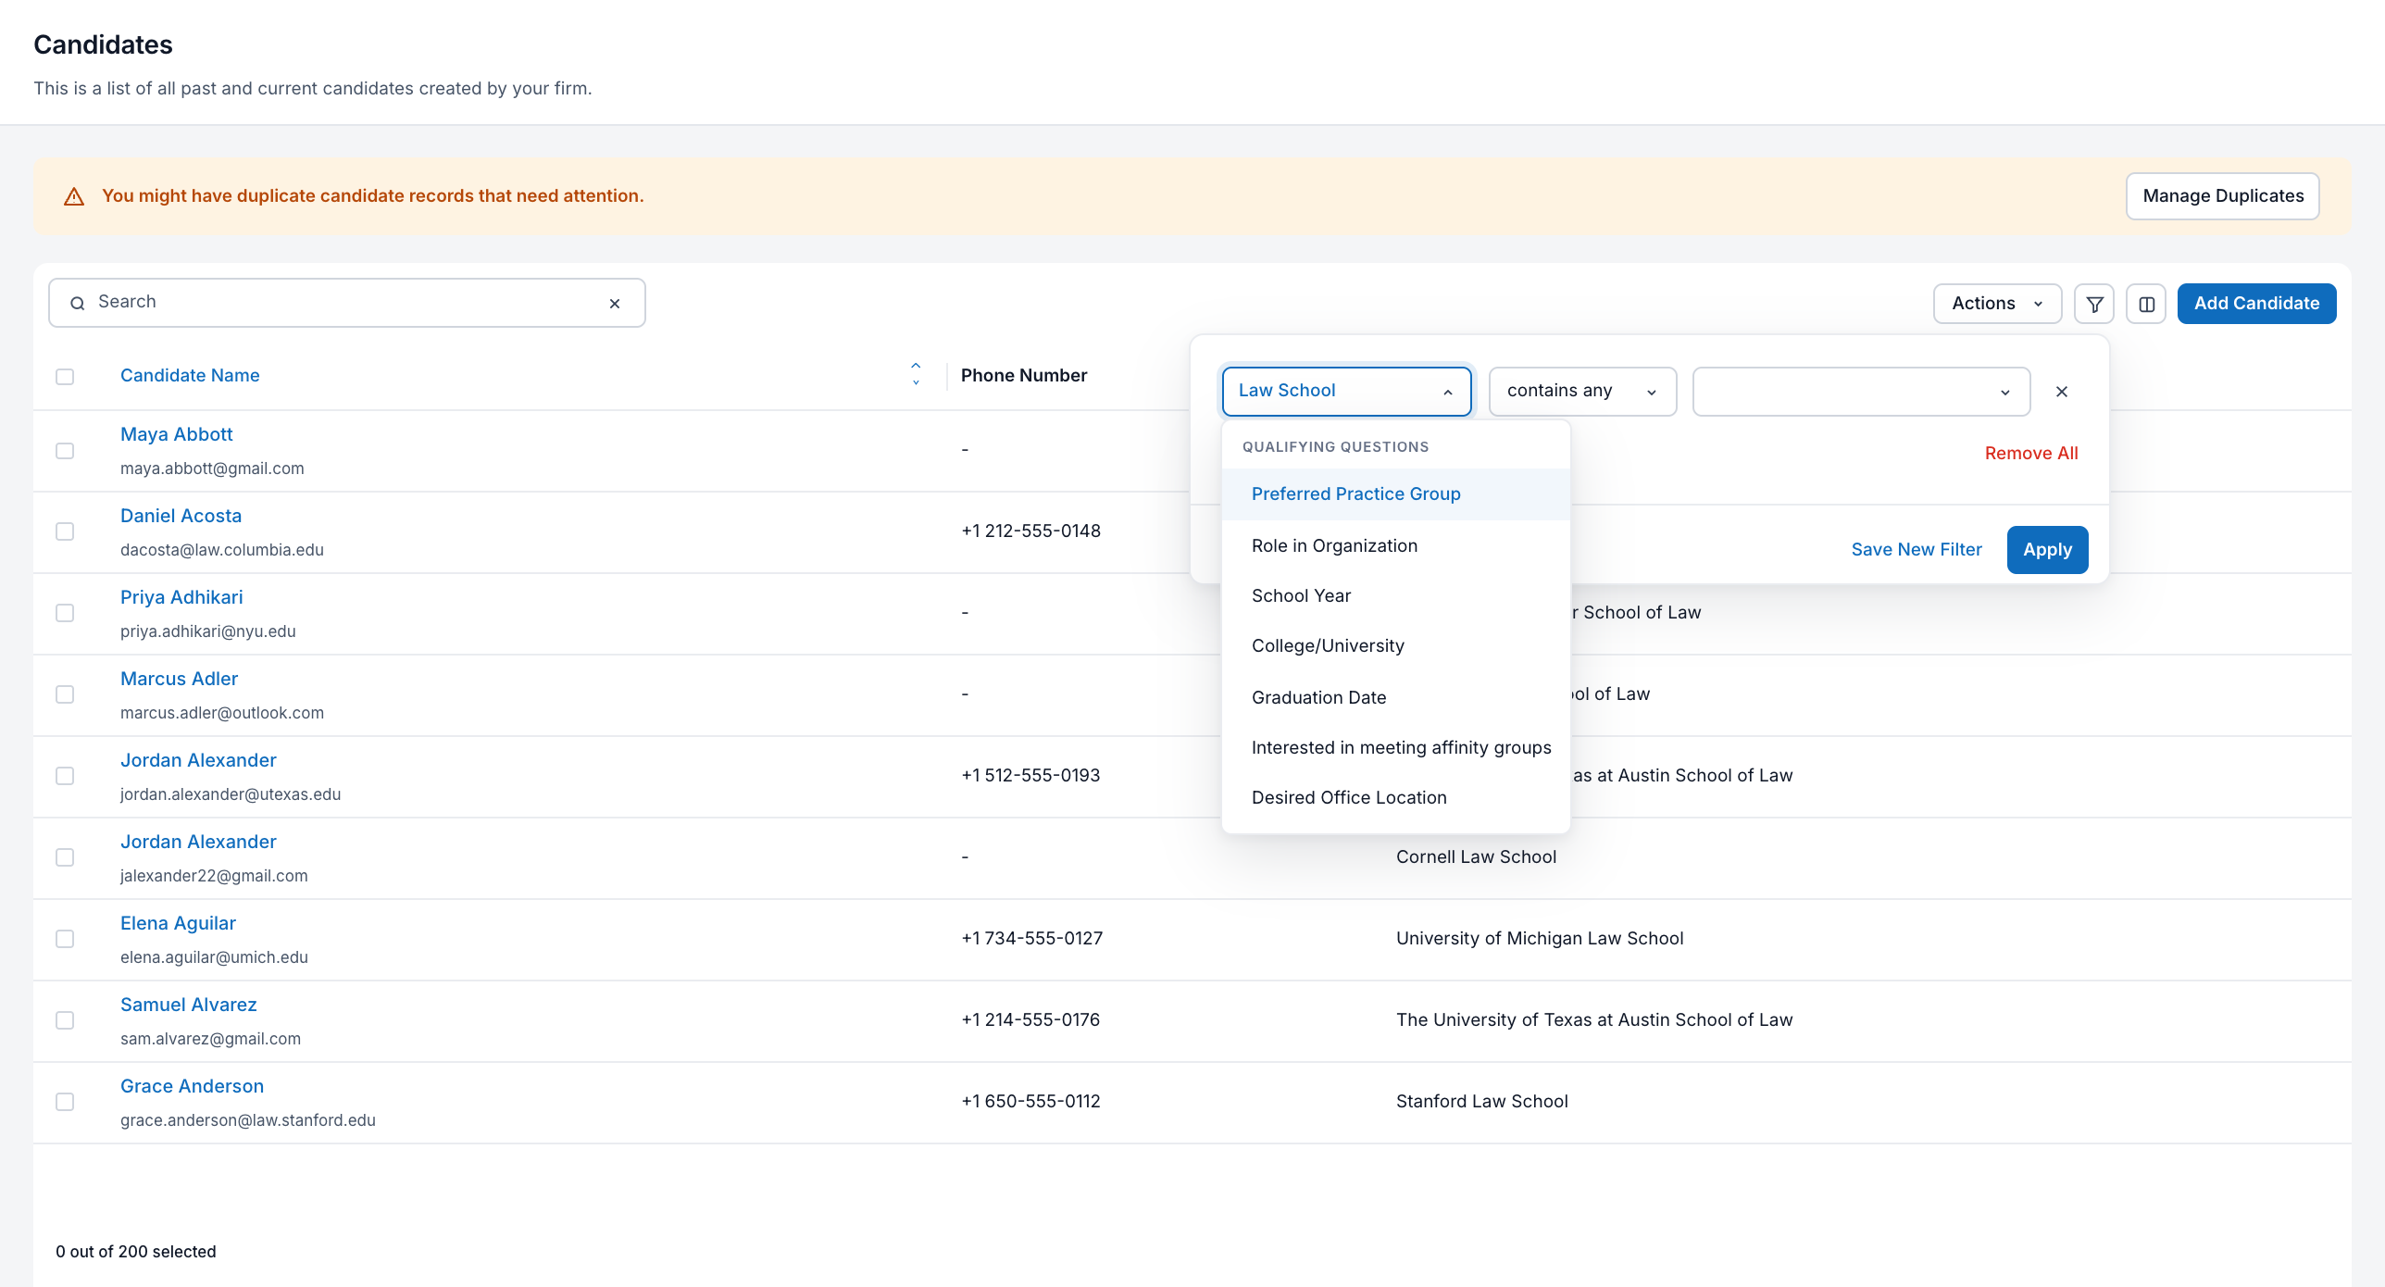The width and height of the screenshot is (2385, 1287).
Task: Click email jalexander22@gmail.com
Action: [x=214, y=876]
